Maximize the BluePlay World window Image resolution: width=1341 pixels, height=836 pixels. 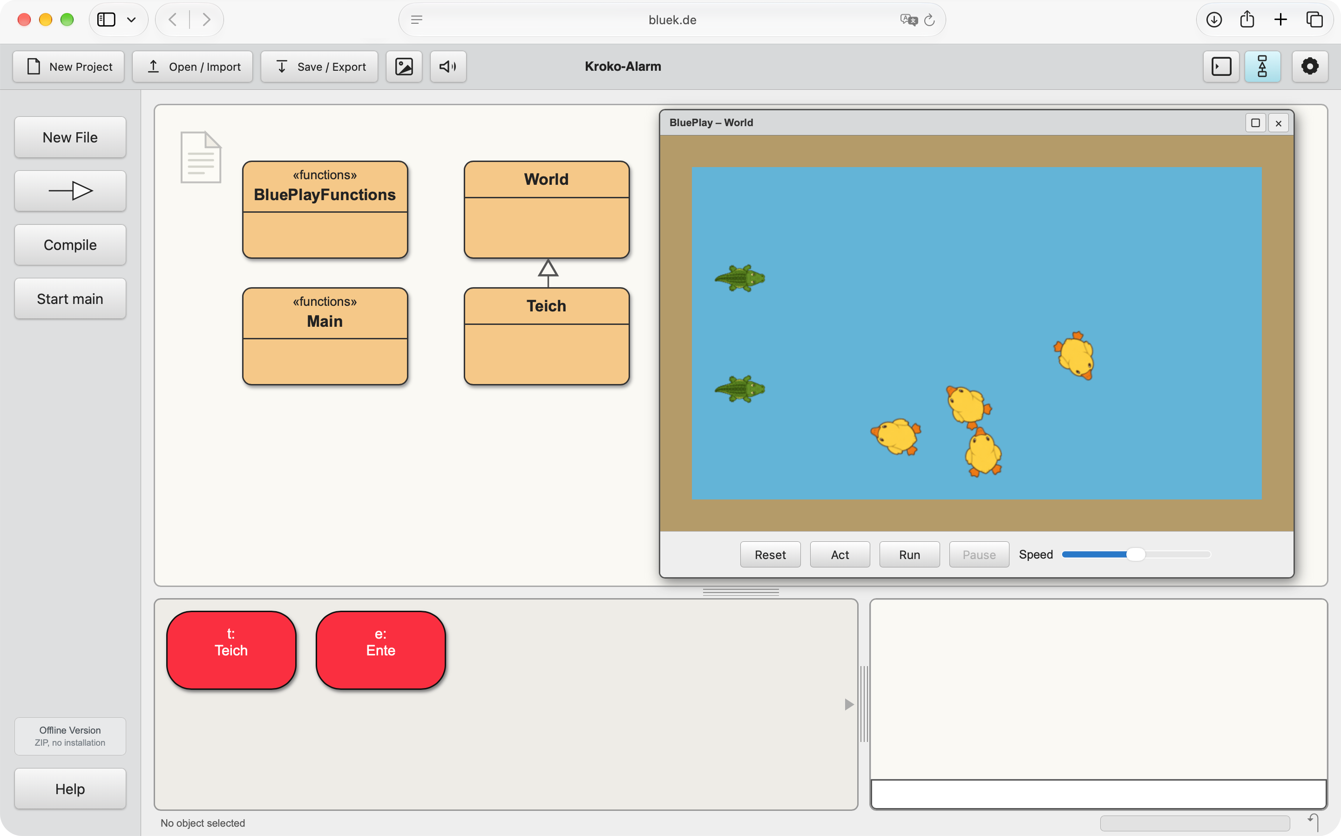1255,123
